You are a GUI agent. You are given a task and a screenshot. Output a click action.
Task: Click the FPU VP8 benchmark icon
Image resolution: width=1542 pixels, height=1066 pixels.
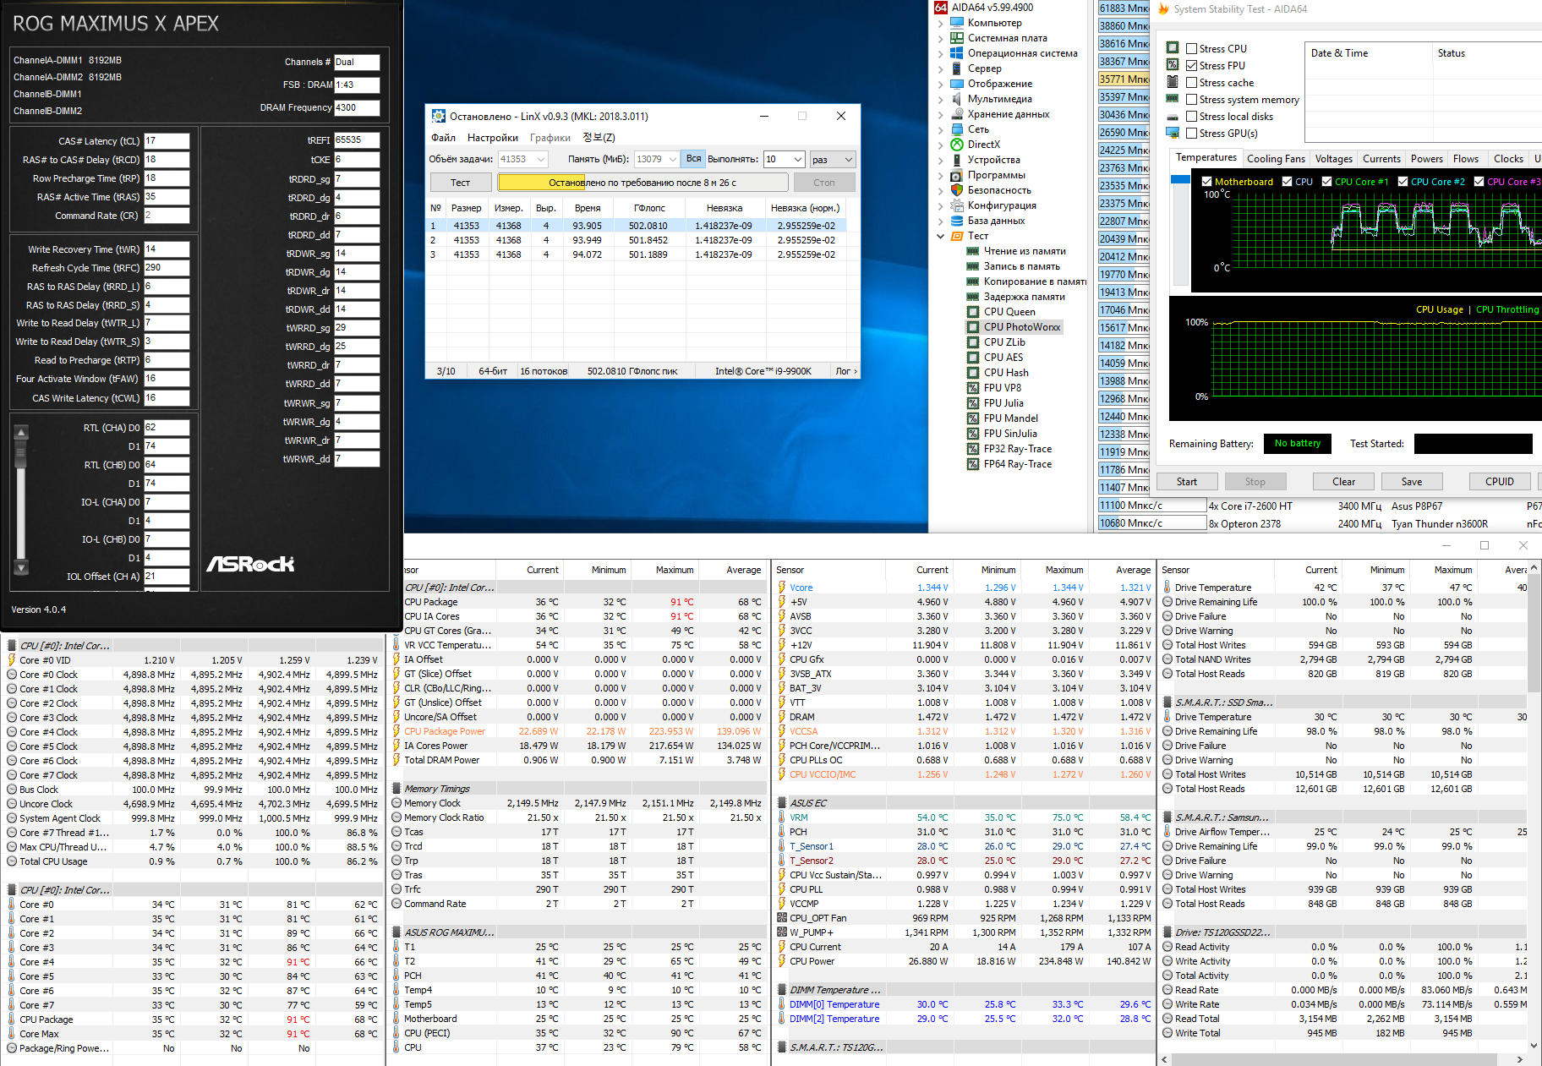point(973,388)
